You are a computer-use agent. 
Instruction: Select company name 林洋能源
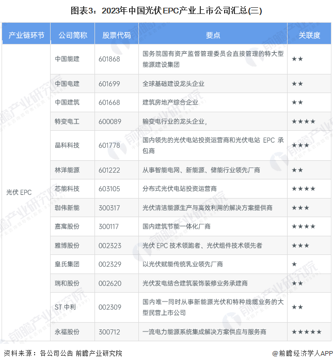(67, 170)
